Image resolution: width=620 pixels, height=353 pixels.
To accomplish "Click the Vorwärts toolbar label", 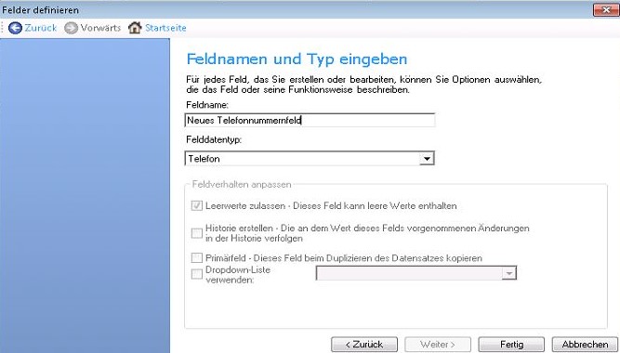I will click(100, 28).
